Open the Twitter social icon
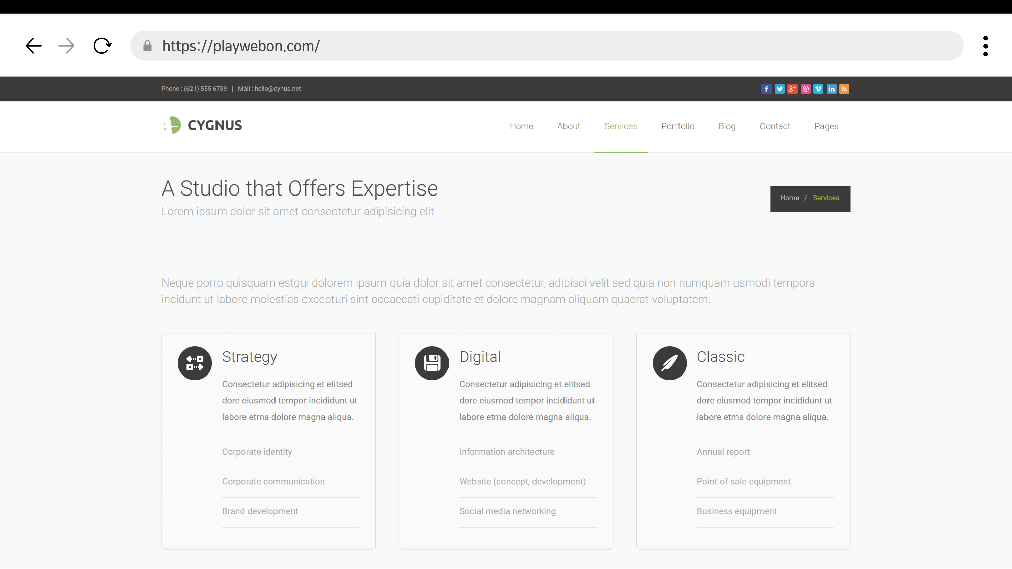Screen dimensions: 1012x569 click(x=779, y=89)
